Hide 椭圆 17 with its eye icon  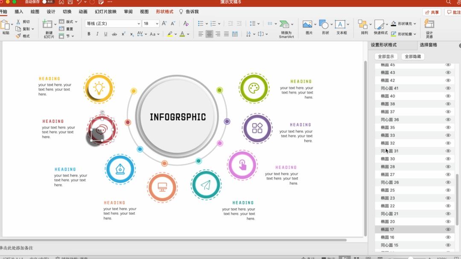[x=448, y=230]
